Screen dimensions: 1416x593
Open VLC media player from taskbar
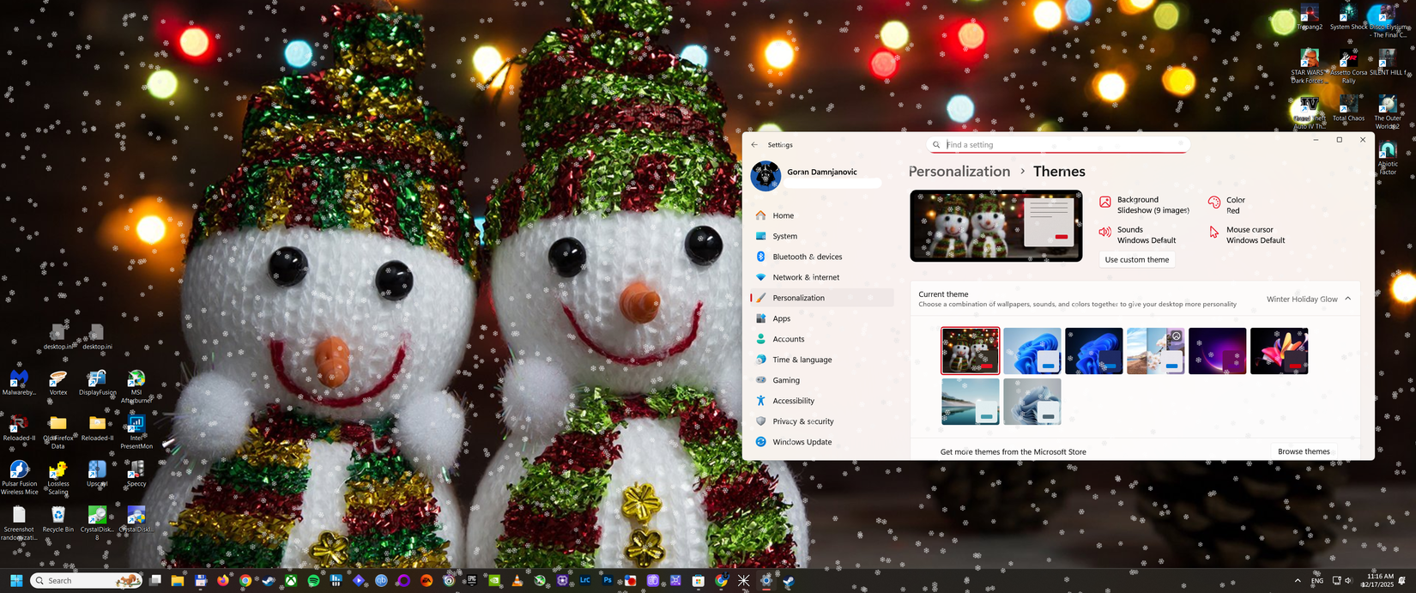pyautogui.click(x=517, y=581)
